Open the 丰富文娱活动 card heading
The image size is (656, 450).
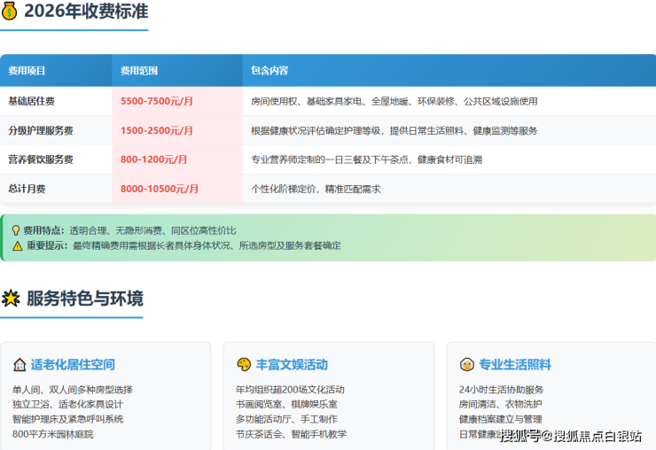[x=292, y=364]
